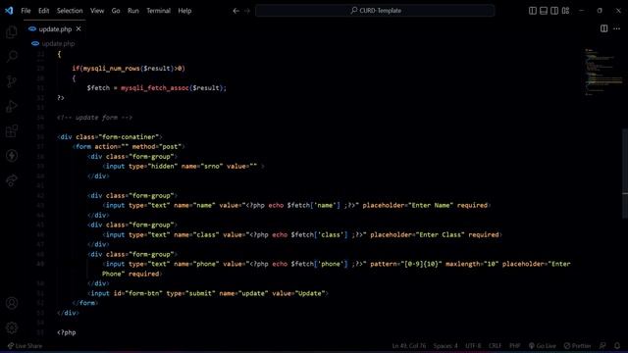Image resolution: width=628 pixels, height=353 pixels.
Task: Click the 'Enter Class' placeholder text
Action: [441, 234]
